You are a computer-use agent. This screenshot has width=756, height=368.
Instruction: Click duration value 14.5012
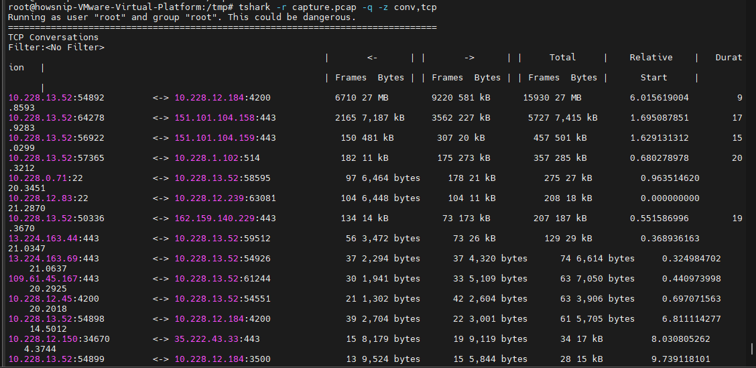click(48, 329)
